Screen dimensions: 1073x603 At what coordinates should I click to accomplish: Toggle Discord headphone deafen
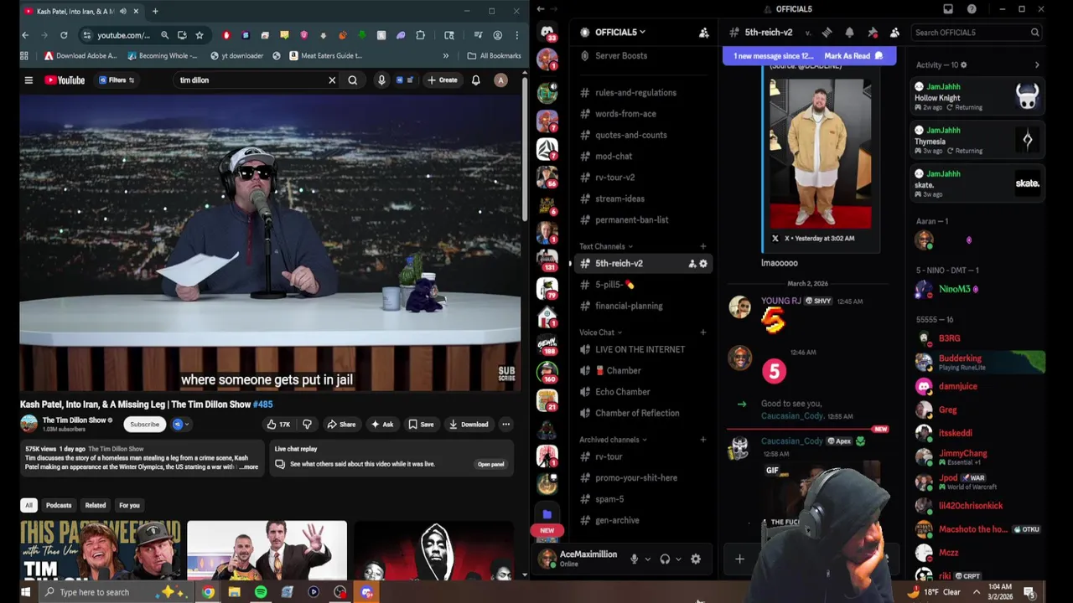pyautogui.click(x=665, y=559)
